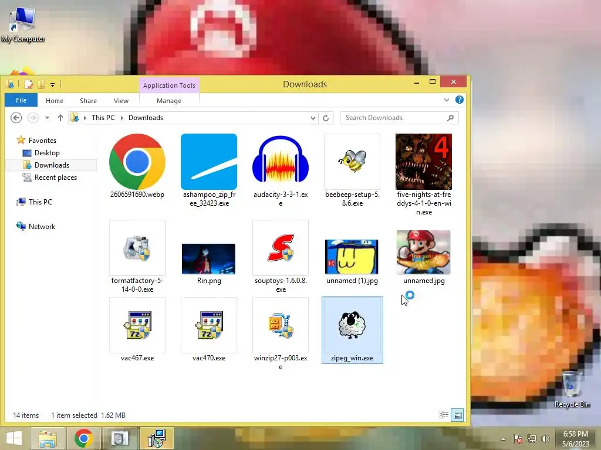Open File Explorer from the taskbar
This screenshot has height=450, width=601.
coord(47,438)
